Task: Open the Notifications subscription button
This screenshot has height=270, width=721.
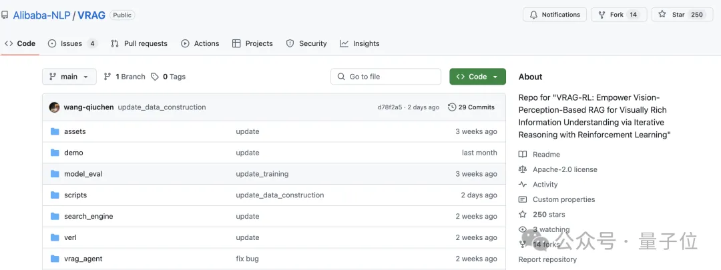Action: (554, 15)
